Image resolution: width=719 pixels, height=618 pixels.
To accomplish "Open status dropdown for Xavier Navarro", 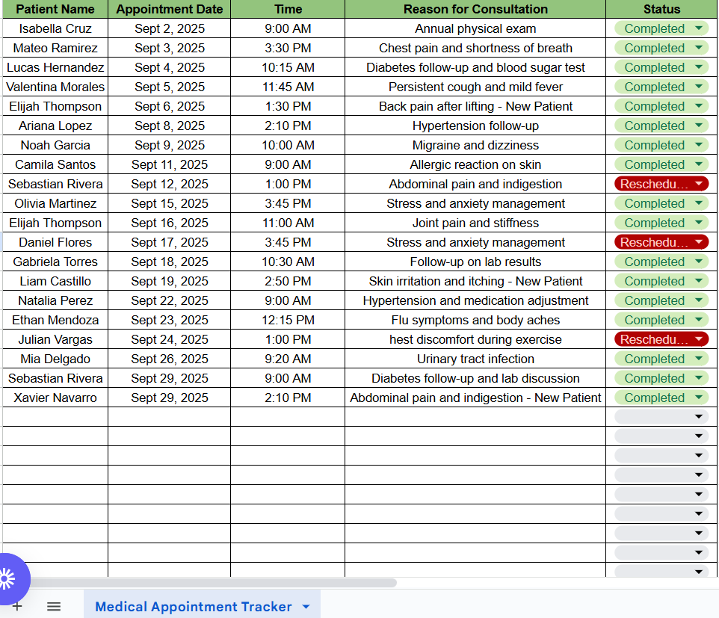I will pyautogui.click(x=699, y=398).
